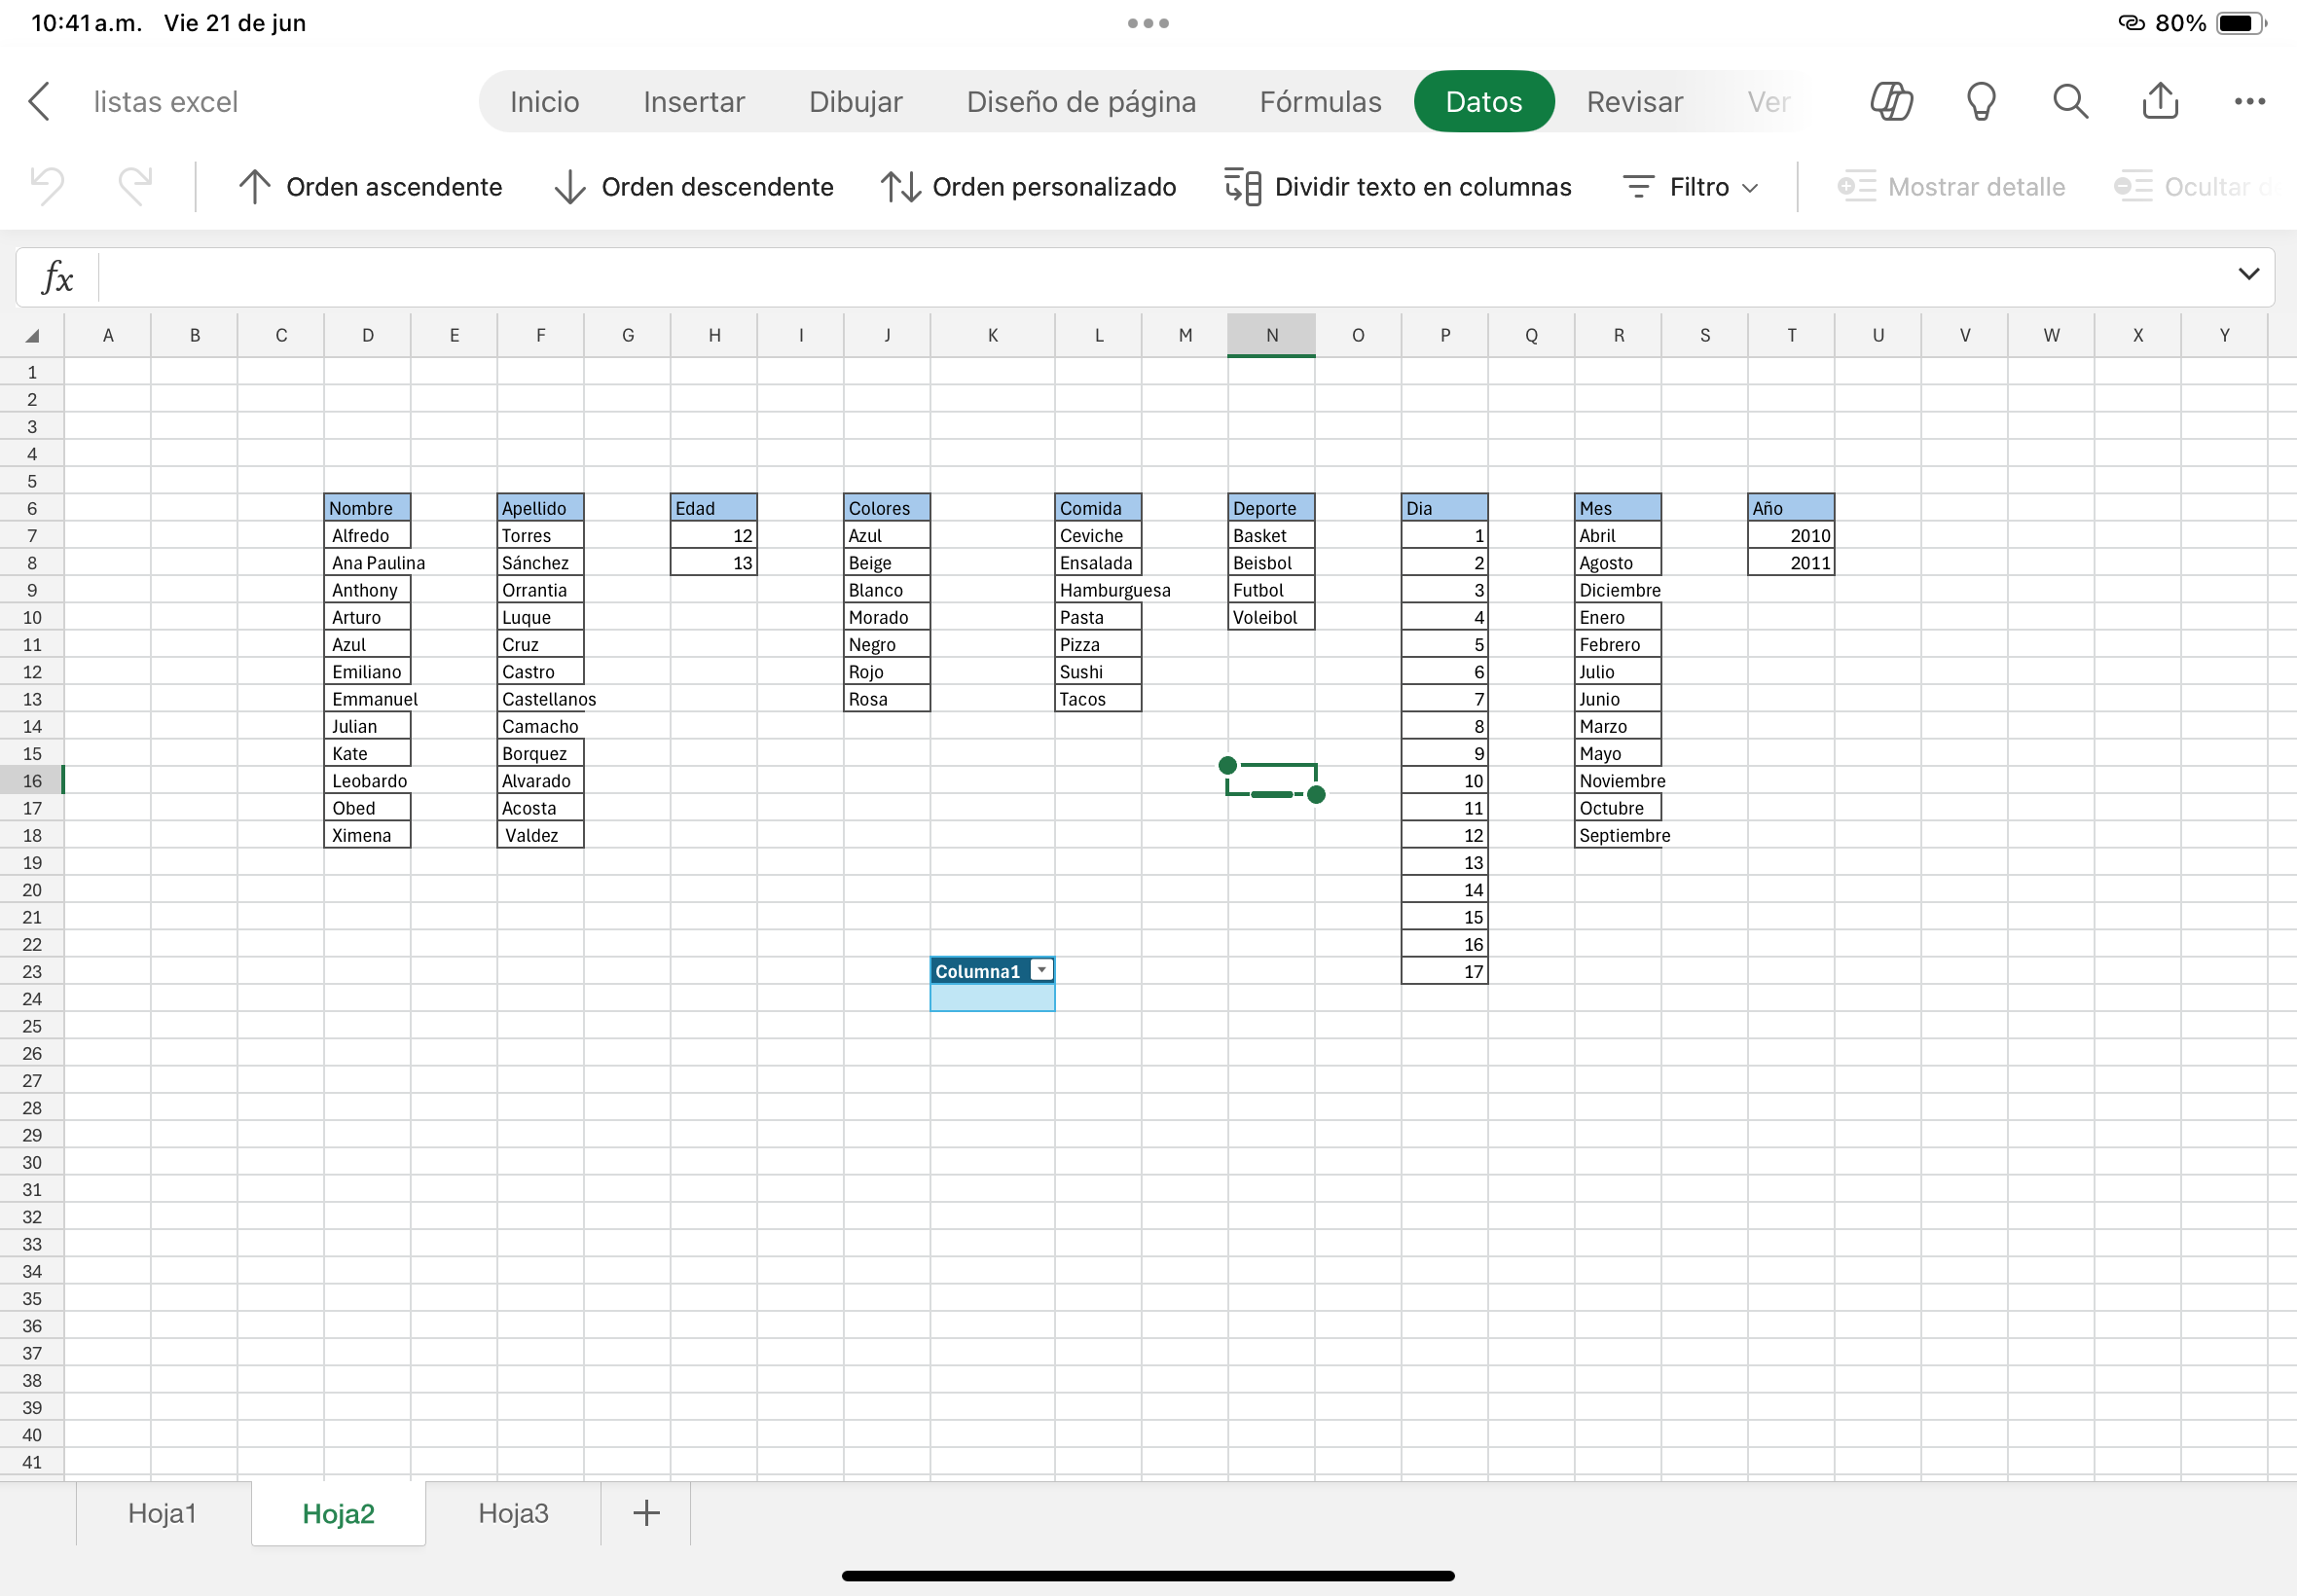Click Orden personalizado button

pos(1028,187)
